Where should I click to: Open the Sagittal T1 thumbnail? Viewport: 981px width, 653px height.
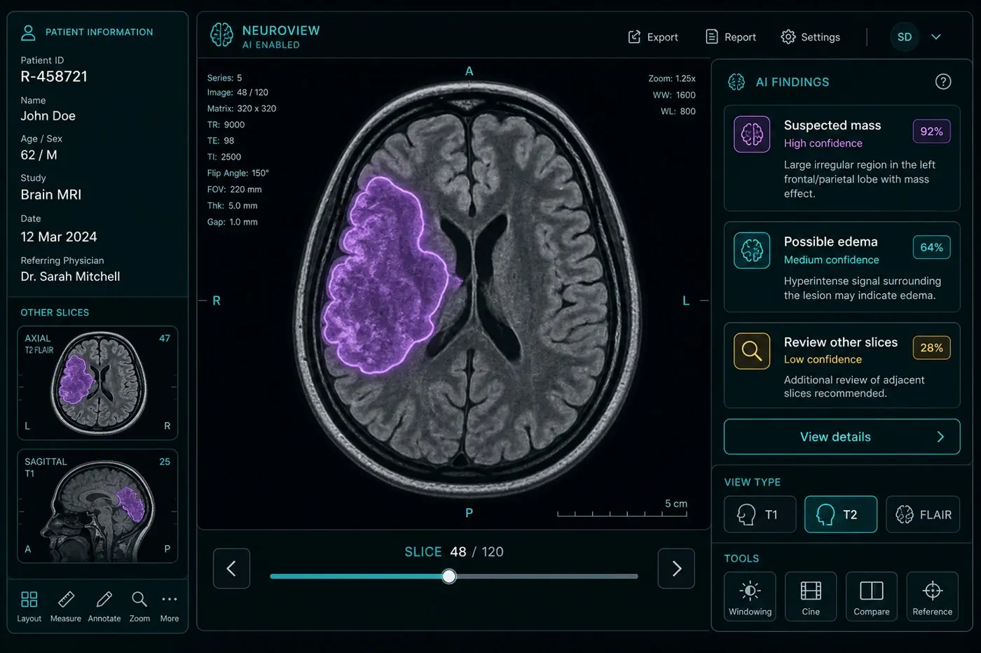(97, 506)
